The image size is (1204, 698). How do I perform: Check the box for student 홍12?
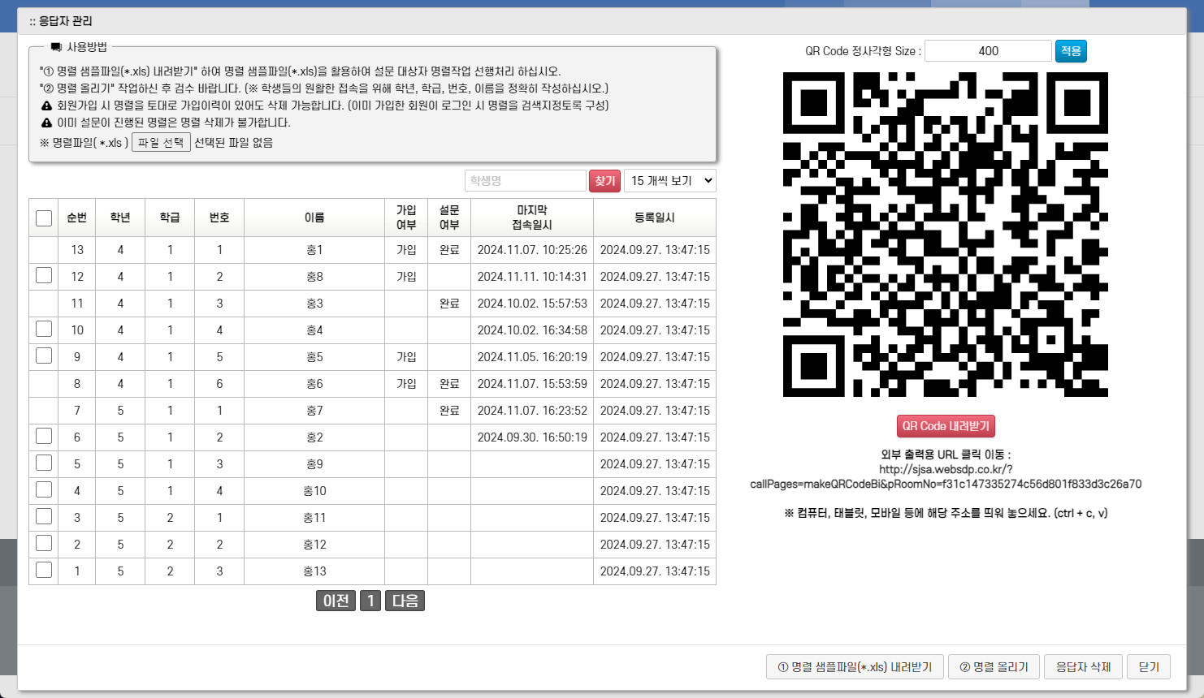tap(44, 543)
